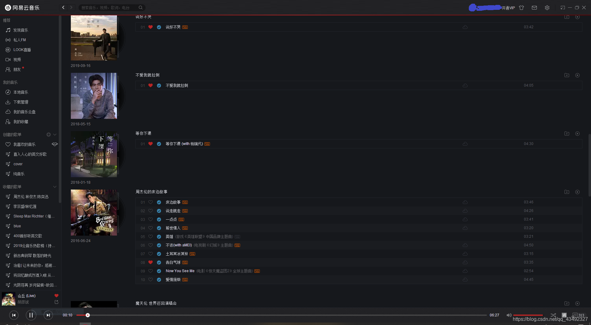The width and height of the screenshot is (591, 325).
Task: Play all songs of 不爱我就拉倒 album
Action: 577,75
